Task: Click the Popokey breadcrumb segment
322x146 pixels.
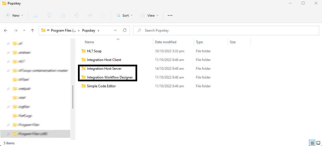Action: pyautogui.click(x=89, y=30)
